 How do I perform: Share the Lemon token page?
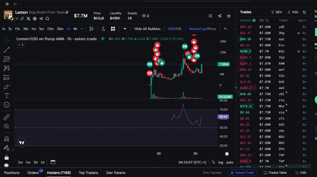[x=220, y=16]
